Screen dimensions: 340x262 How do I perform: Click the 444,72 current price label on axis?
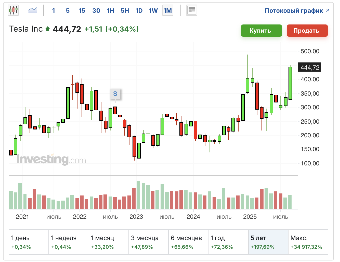[310, 67]
